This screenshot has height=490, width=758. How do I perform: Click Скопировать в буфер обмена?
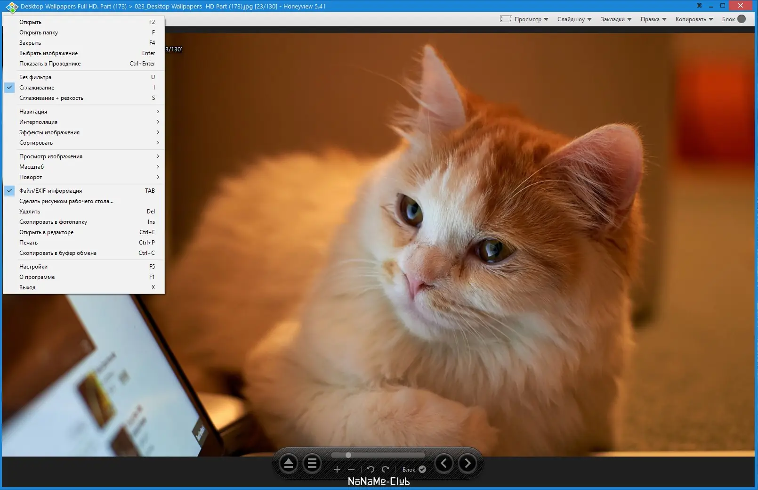pos(84,253)
